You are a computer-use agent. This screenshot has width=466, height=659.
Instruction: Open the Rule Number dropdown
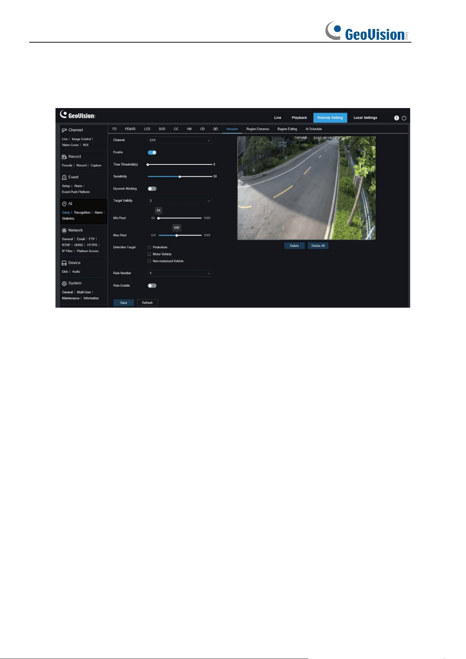[x=180, y=273]
